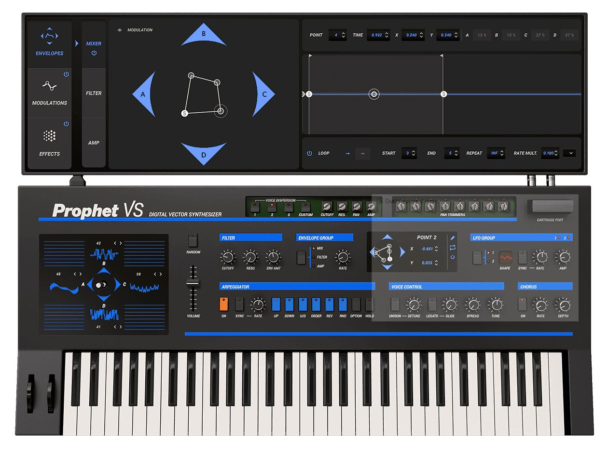The height and width of the screenshot is (449, 609).
Task: Select the S start point in vector pad
Action: (184, 113)
